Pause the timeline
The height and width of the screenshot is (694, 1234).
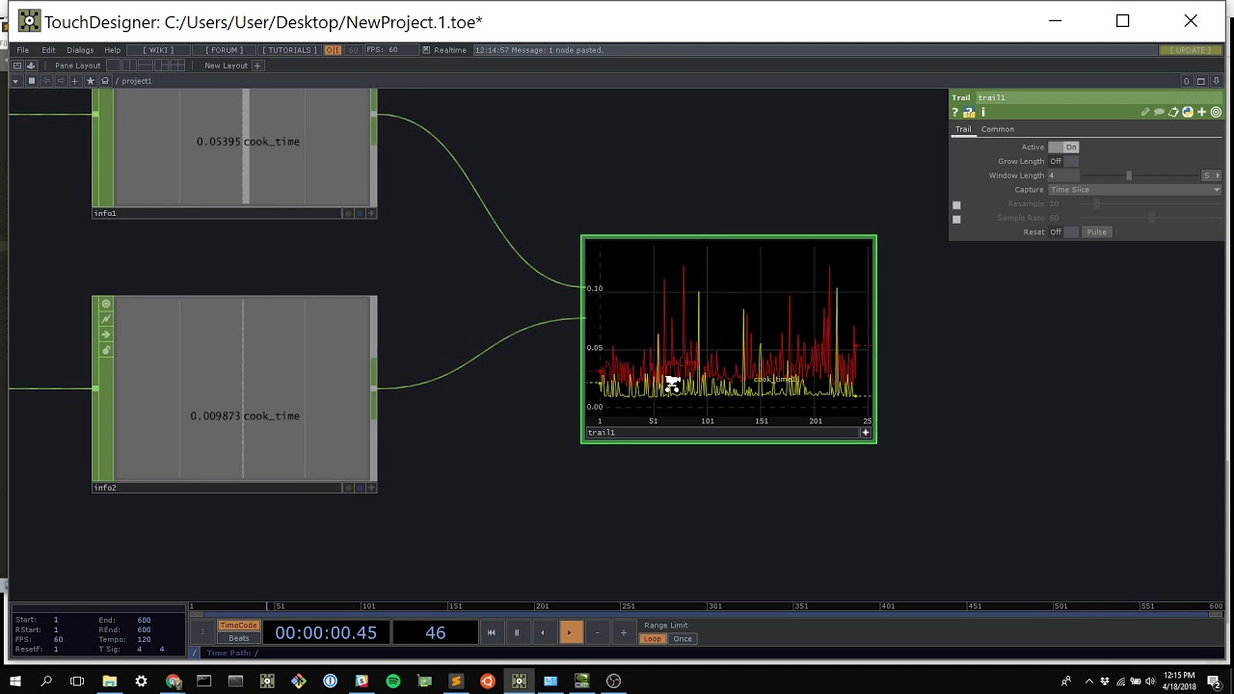[517, 632]
